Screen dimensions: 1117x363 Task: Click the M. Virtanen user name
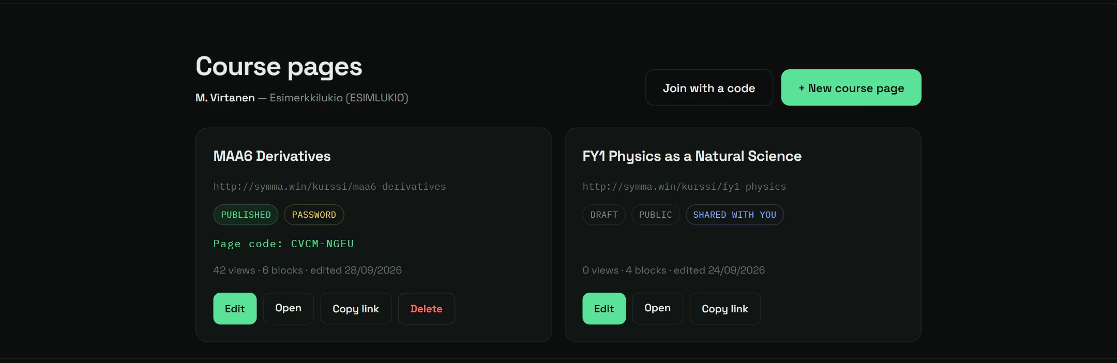[x=225, y=98]
